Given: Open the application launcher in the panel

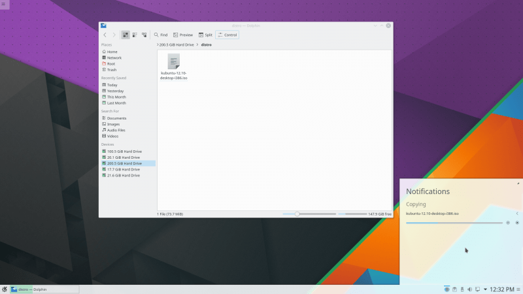Looking at the screenshot, I should point(5,289).
